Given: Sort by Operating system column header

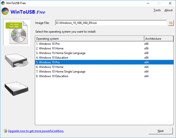Looking at the screenshot, I should [x=89, y=39].
